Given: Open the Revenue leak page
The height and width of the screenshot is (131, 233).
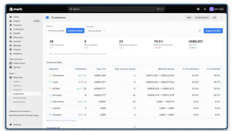Looking at the screenshot, I should click(x=20, y=98).
